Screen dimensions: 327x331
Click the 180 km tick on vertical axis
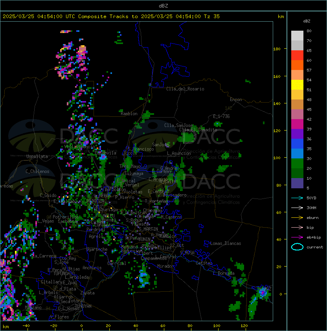coord(277,49)
